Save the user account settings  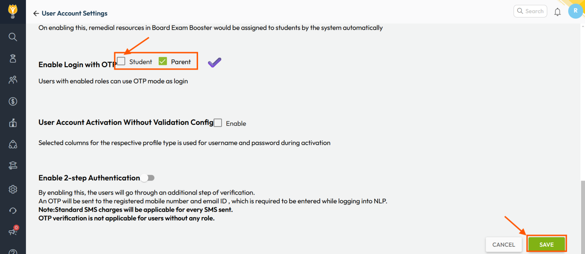click(x=547, y=244)
